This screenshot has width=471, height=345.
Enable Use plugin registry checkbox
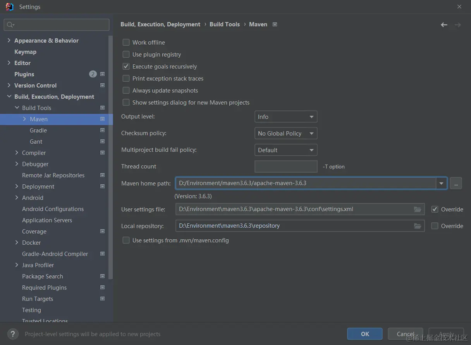tap(126, 54)
